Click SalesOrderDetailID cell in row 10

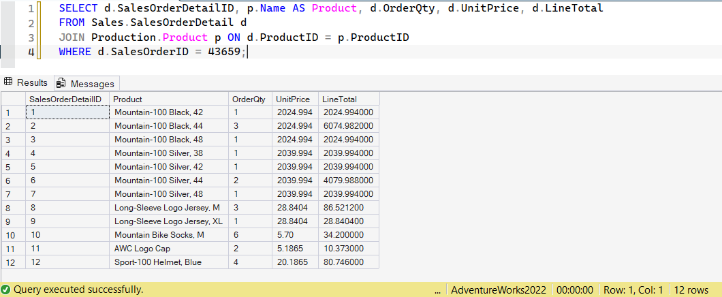click(x=67, y=235)
